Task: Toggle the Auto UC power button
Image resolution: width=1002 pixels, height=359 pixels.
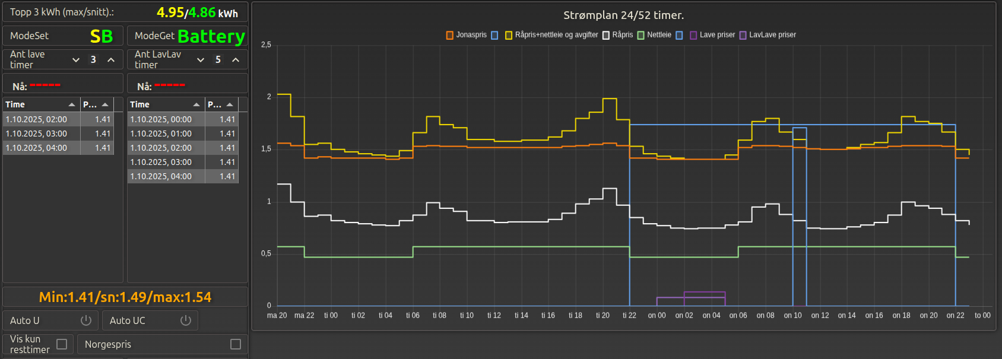Action: click(x=186, y=320)
